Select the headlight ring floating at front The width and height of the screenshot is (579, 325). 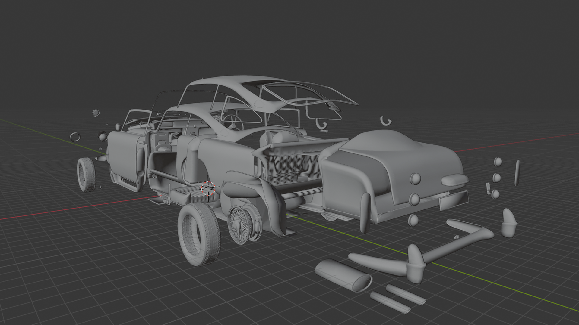pos(75,137)
